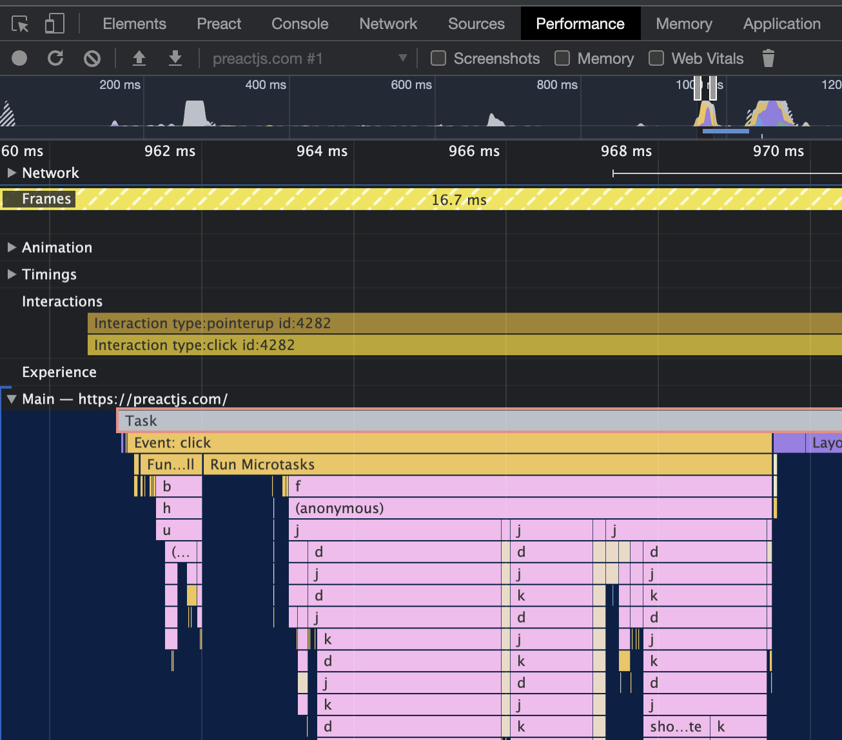Check the Web Vitals checkbox
The height and width of the screenshot is (740, 842).
tap(656, 58)
